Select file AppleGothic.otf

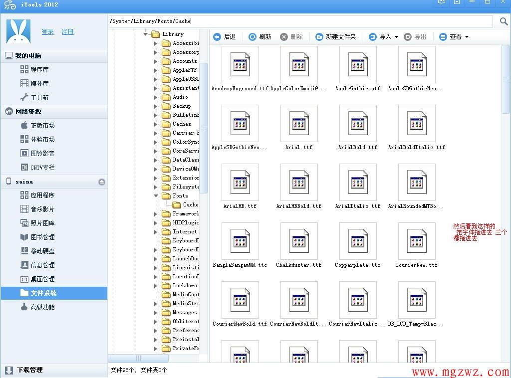(x=358, y=69)
